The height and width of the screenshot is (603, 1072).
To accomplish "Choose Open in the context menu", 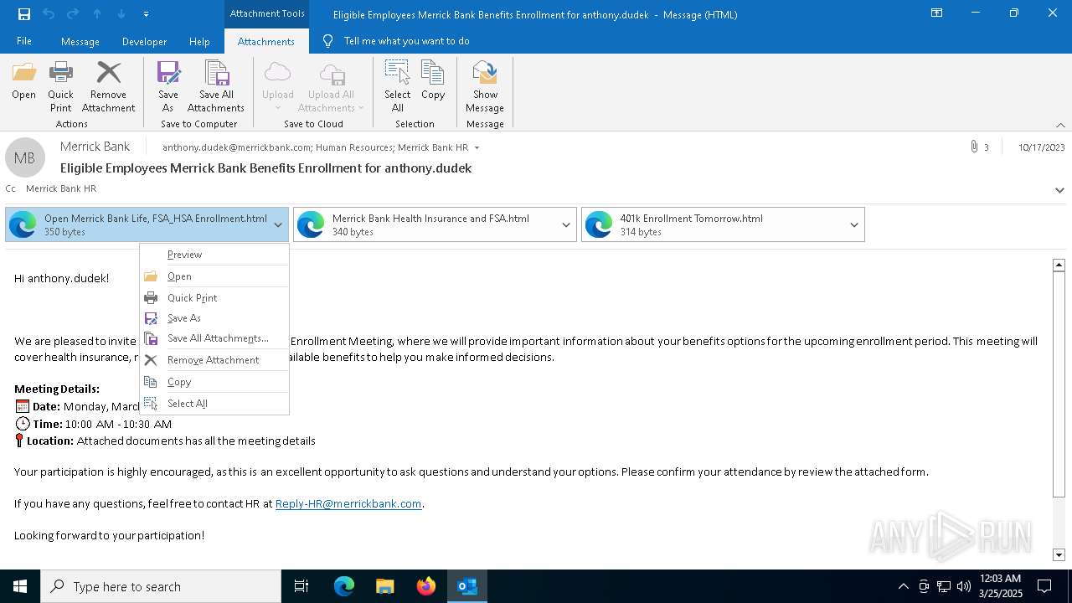I will [214, 276].
